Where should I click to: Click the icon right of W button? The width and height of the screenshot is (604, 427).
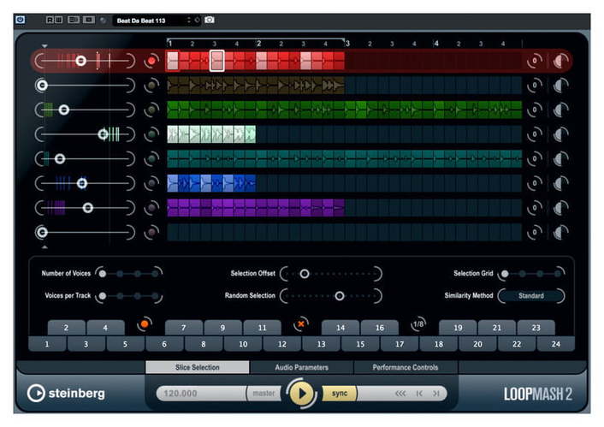tap(74, 20)
